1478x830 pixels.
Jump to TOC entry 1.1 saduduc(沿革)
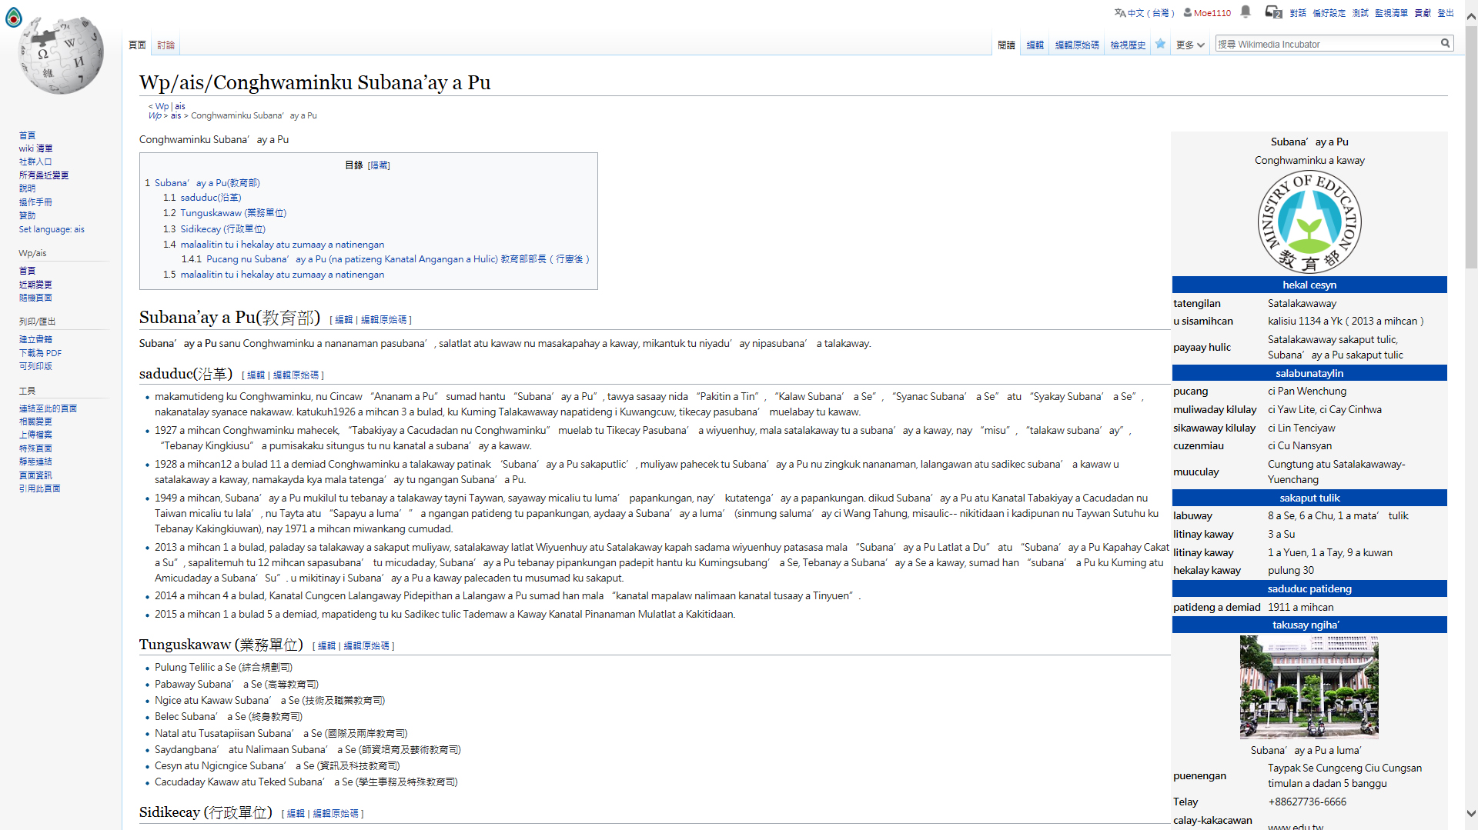pyautogui.click(x=202, y=198)
